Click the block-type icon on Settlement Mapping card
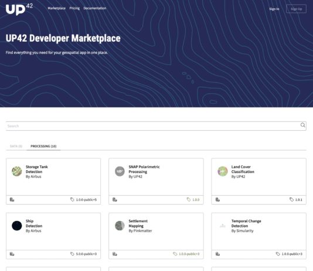The image size is (313, 271). pos(115,254)
